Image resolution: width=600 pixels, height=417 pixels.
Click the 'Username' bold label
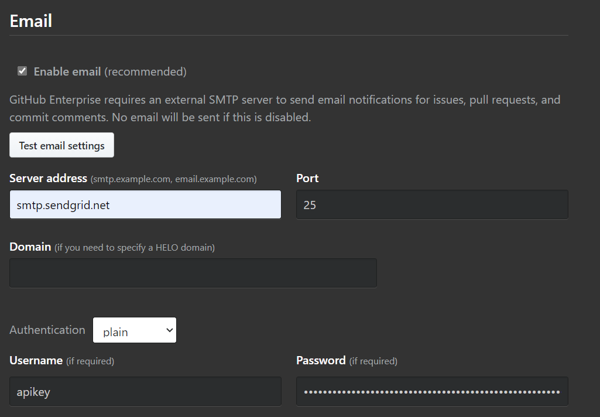(x=36, y=361)
